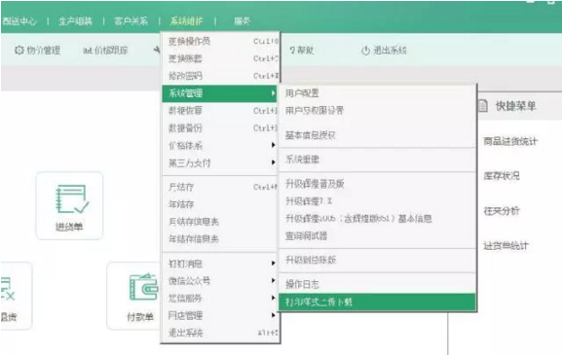
Task: Click the 快捷菜单 document icon
Action: point(483,106)
